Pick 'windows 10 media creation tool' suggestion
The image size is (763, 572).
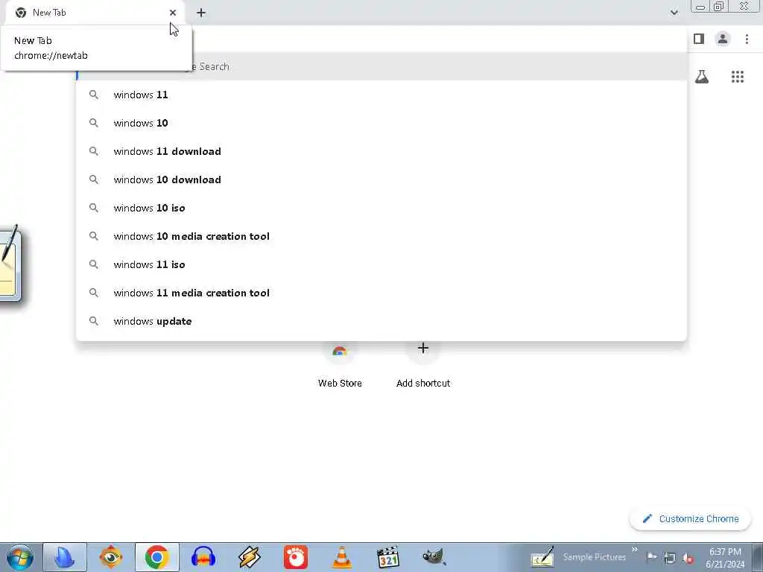[x=381, y=236]
